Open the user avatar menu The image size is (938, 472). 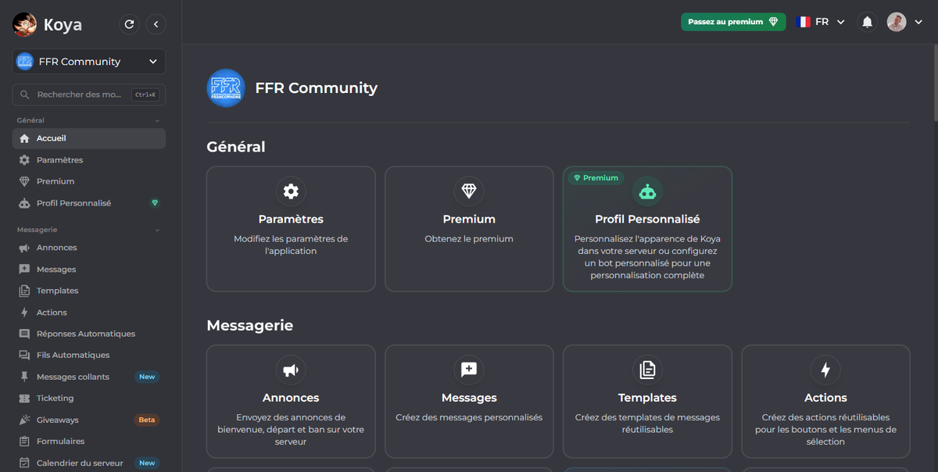(906, 22)
